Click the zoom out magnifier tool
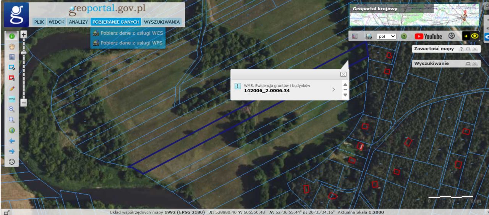 click(11, 120)
